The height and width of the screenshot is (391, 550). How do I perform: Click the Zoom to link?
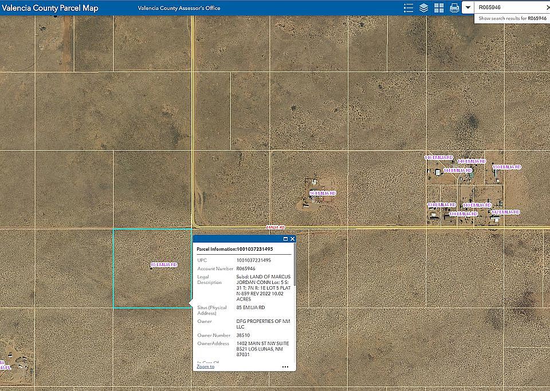205,366
